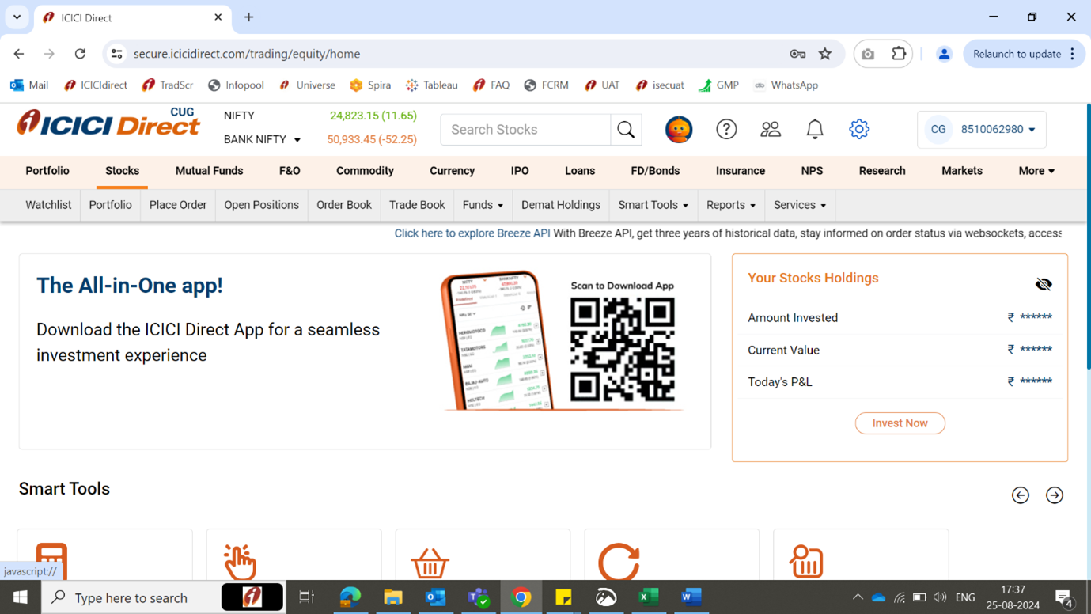Click the Breeze API explore link
This screenshot has height=614, width=1091.
coord(472,233)
